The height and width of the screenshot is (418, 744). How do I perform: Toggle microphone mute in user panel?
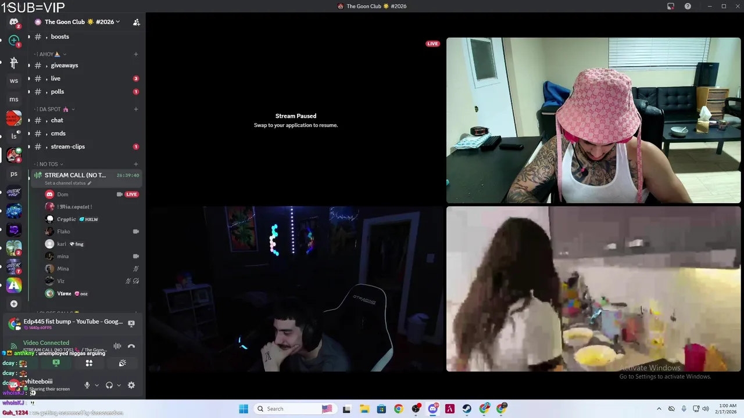pyautogui.click(x=87, y=385)
